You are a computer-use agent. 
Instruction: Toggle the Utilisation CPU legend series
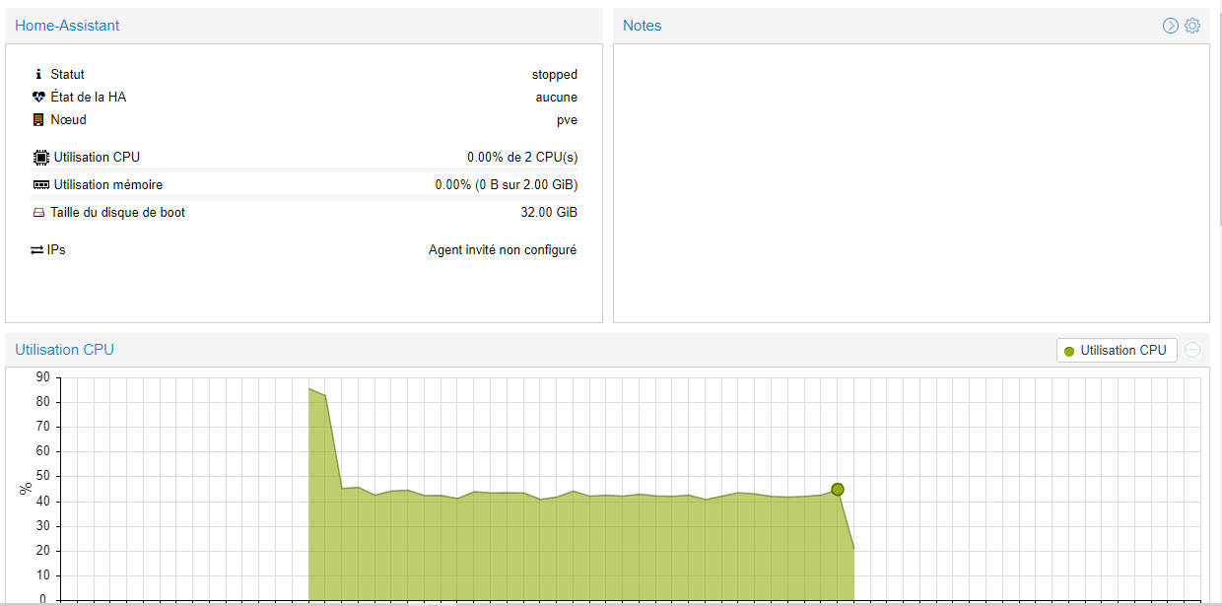pyautogui.click(x=1117, y=350)
